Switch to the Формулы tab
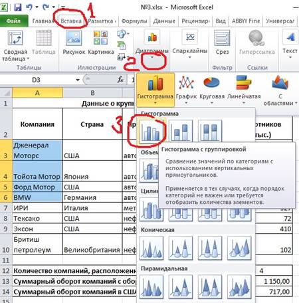Viewport: 299px width, 303px height. pyautogui.click(x=134, y=21)
